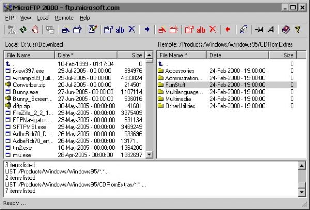310x210 pixels.
Task: Select the Multilanguage... remote folder
Action: [x=184, y=92]
